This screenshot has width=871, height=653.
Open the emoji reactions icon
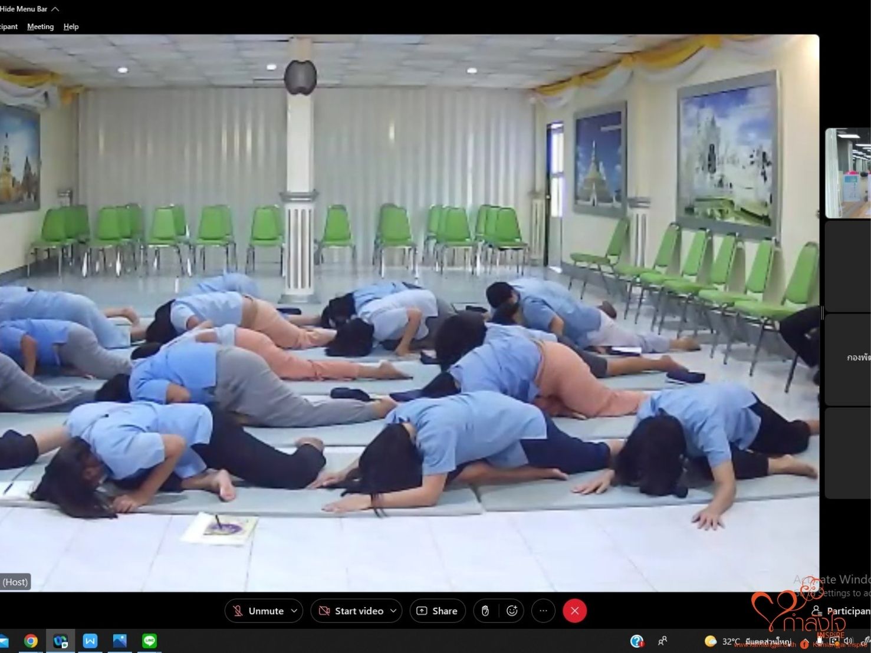pyautogui.click(x=512, y=611)
